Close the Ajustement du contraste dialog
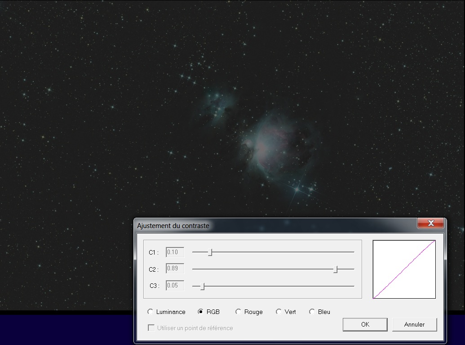Viewport: 465px width, 345px height. (431, 224)
